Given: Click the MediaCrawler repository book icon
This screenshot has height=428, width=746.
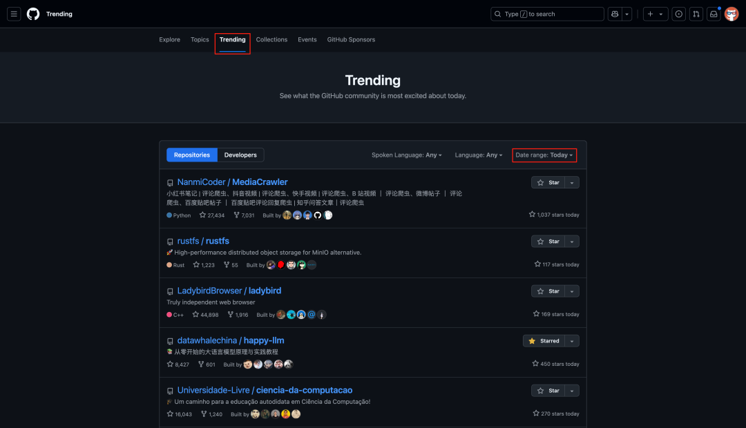Looking at the screenshot, I should tap(170, 182).
